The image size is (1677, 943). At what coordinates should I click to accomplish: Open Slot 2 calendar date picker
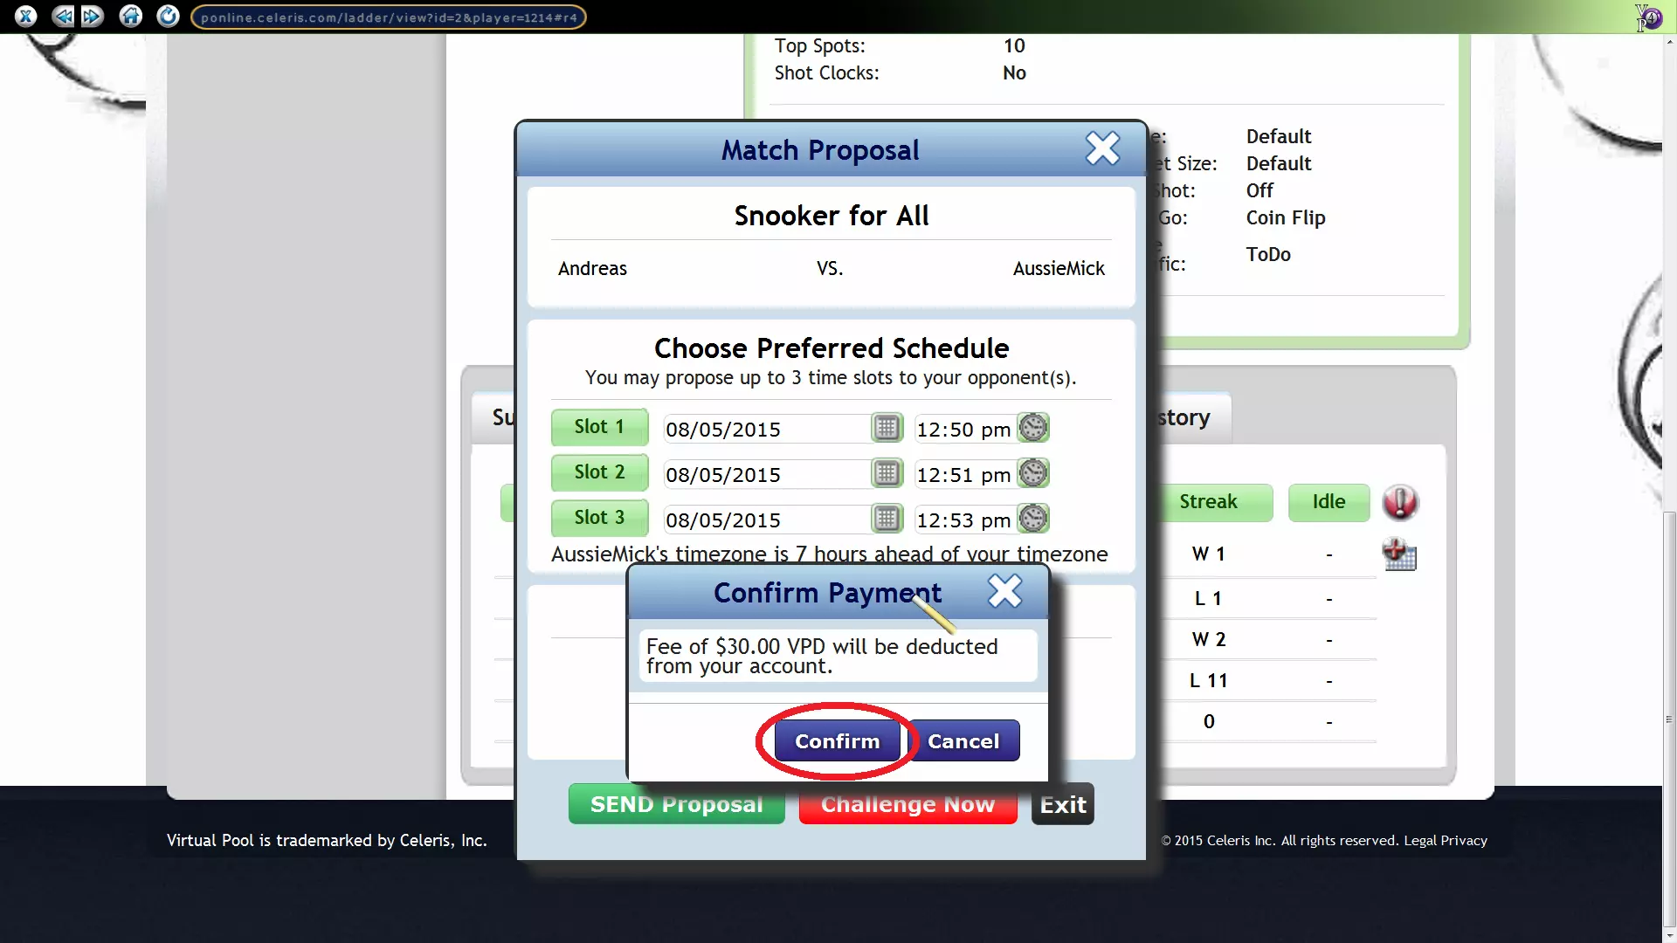887,473
